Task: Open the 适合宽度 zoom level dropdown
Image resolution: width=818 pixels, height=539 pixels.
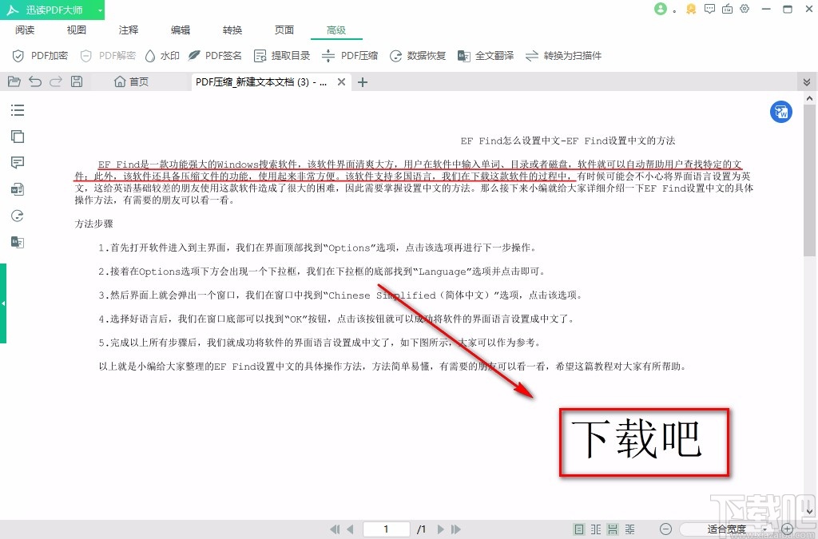Action: tap(727, 529)
